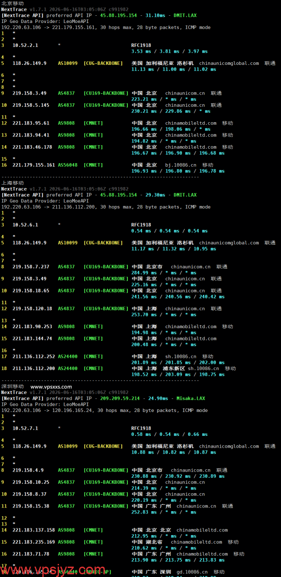Image resolution: width=281 pixels, height=577 pixels.
Task: Click the AS56048 number on hop 16
Action: (68, 165)
